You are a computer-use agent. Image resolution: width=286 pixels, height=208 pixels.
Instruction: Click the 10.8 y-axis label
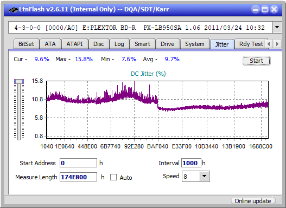(x=37, y=99)
